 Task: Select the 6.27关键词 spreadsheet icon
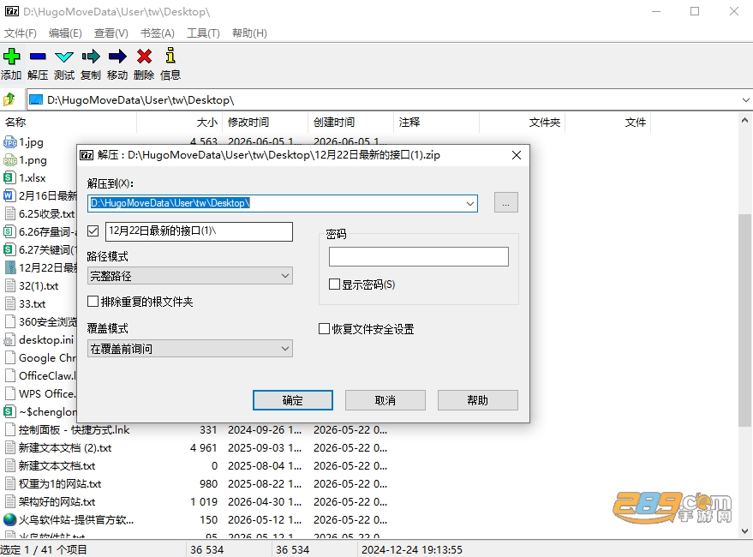click(9, 249)
